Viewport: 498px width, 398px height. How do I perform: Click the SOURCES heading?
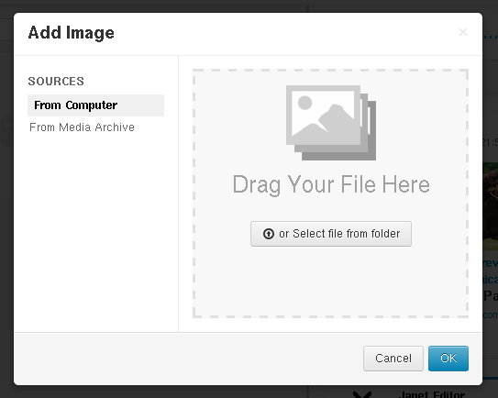(x=56, y=82)
